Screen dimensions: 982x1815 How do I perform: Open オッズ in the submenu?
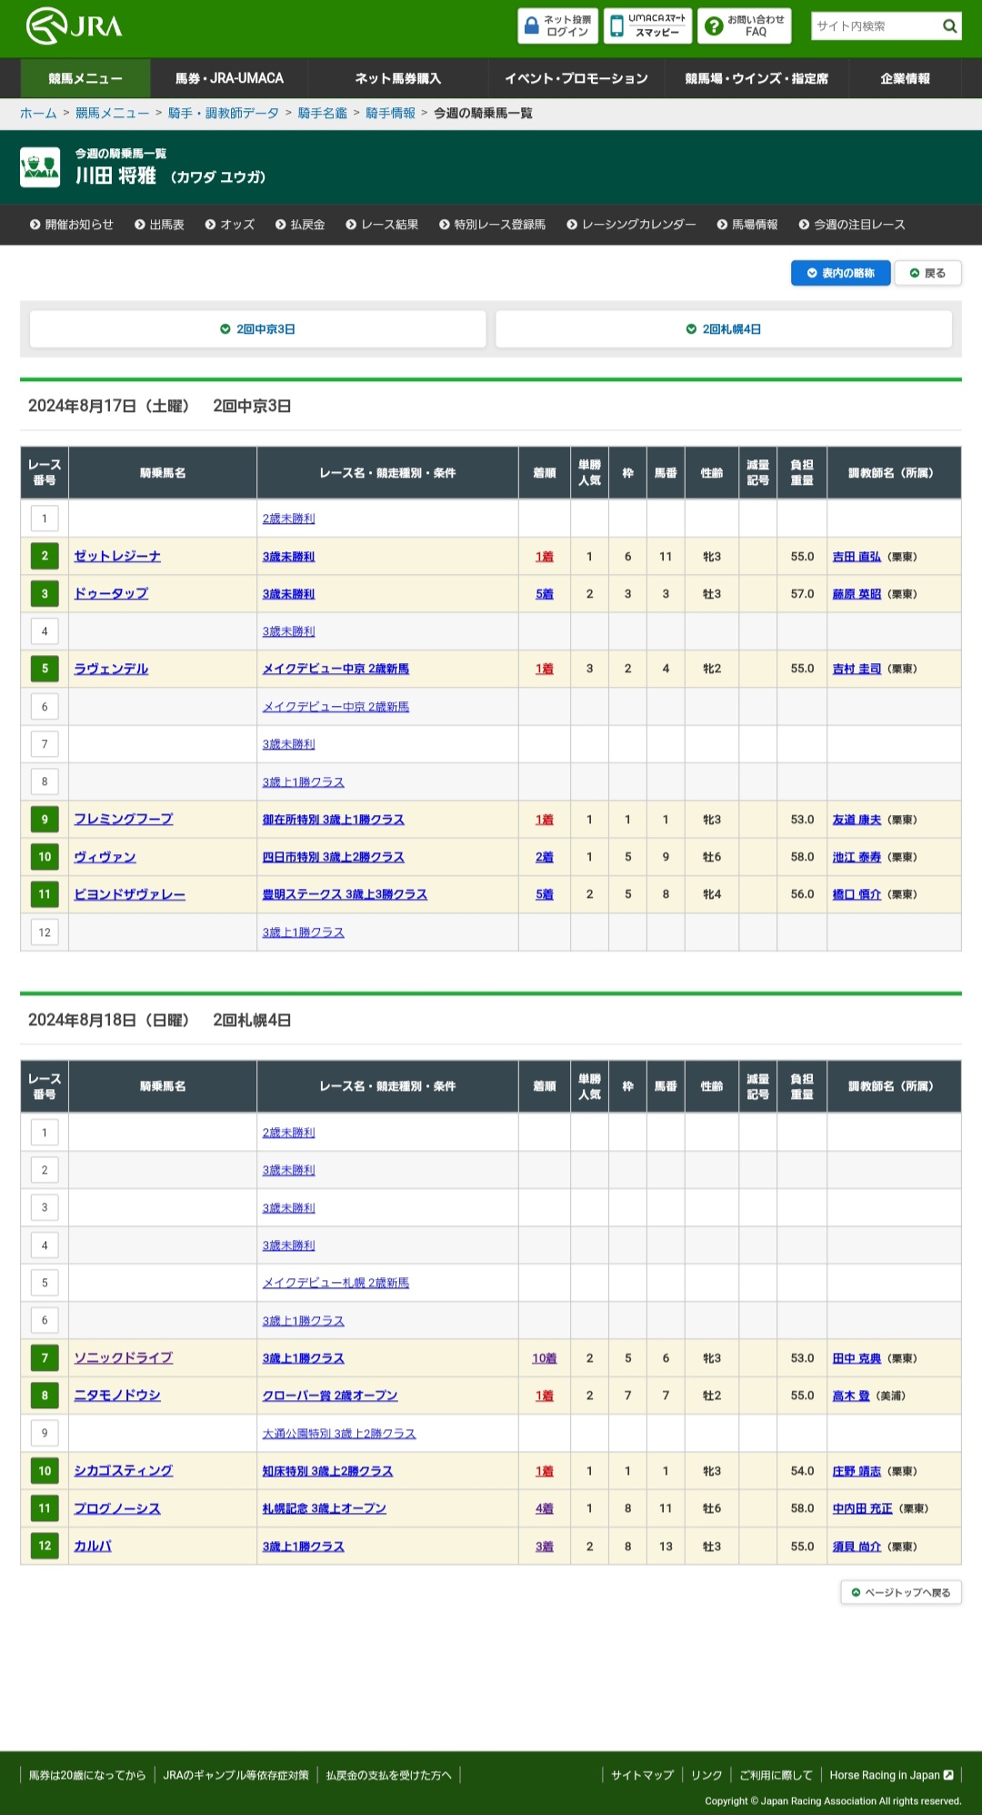tap(229, 225)
